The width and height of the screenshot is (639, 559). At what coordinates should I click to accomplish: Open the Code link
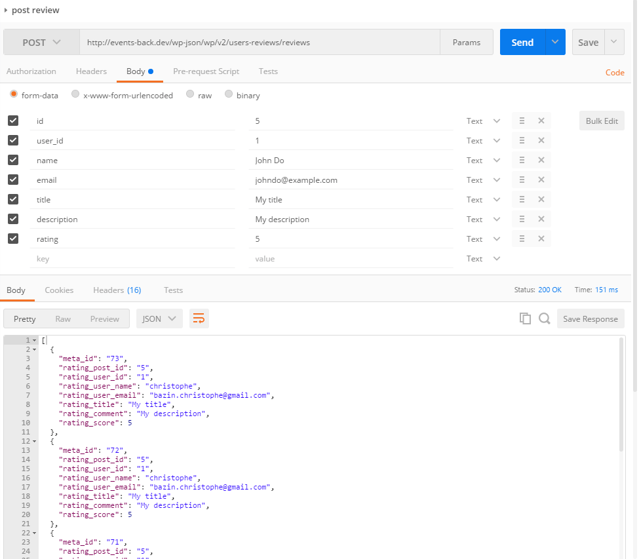[x=615, y=73]
